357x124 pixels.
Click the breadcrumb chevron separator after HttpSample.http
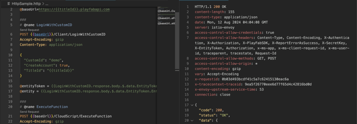[x=43, y=4]
